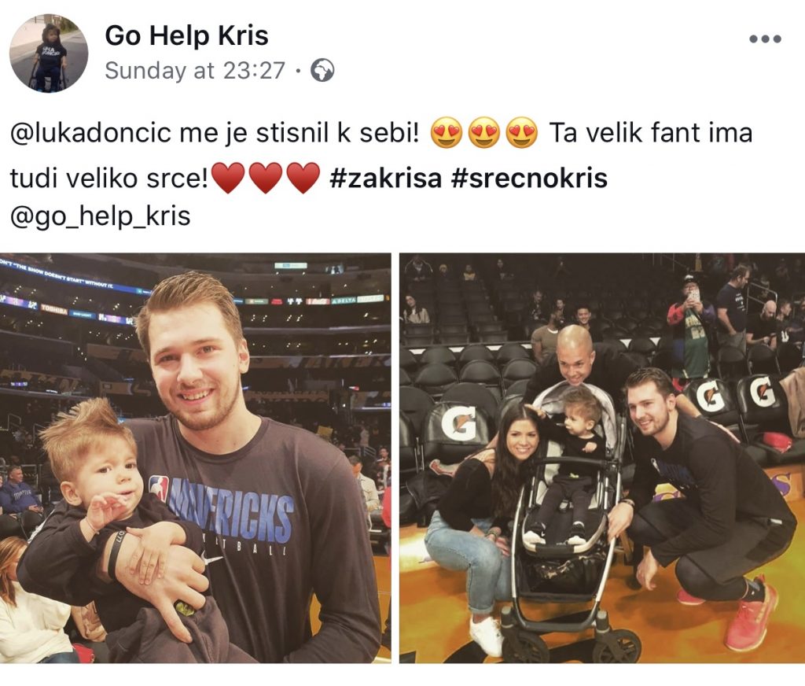Screen dimensions: 805x686
Task: Open the 'Sunday at 23:27' timestamp
Action: point(195,70)
